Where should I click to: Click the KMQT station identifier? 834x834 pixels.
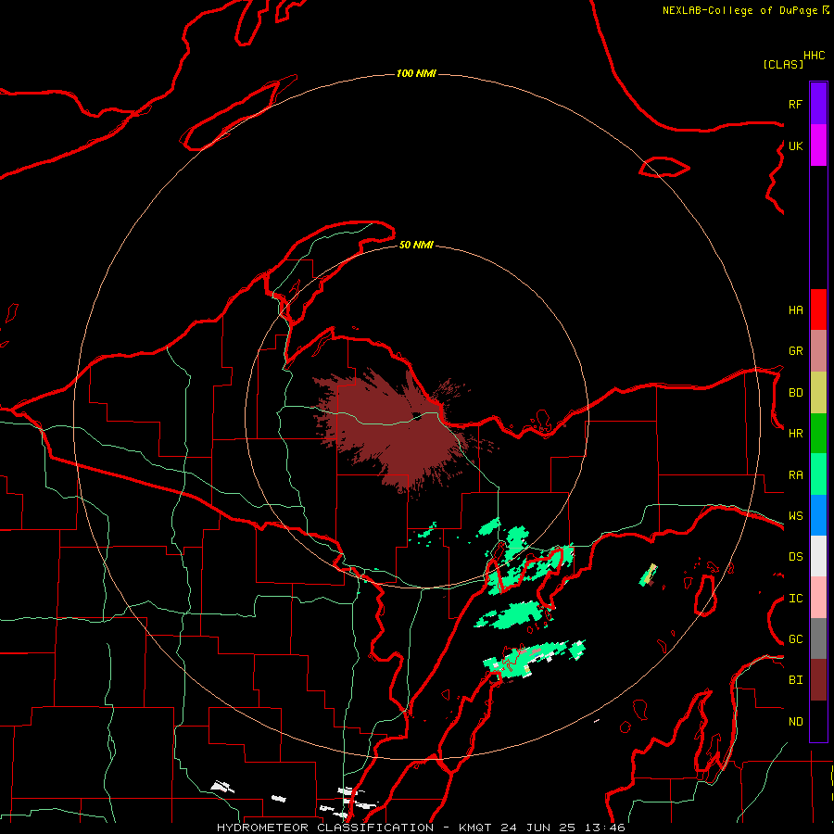[476, 828]
